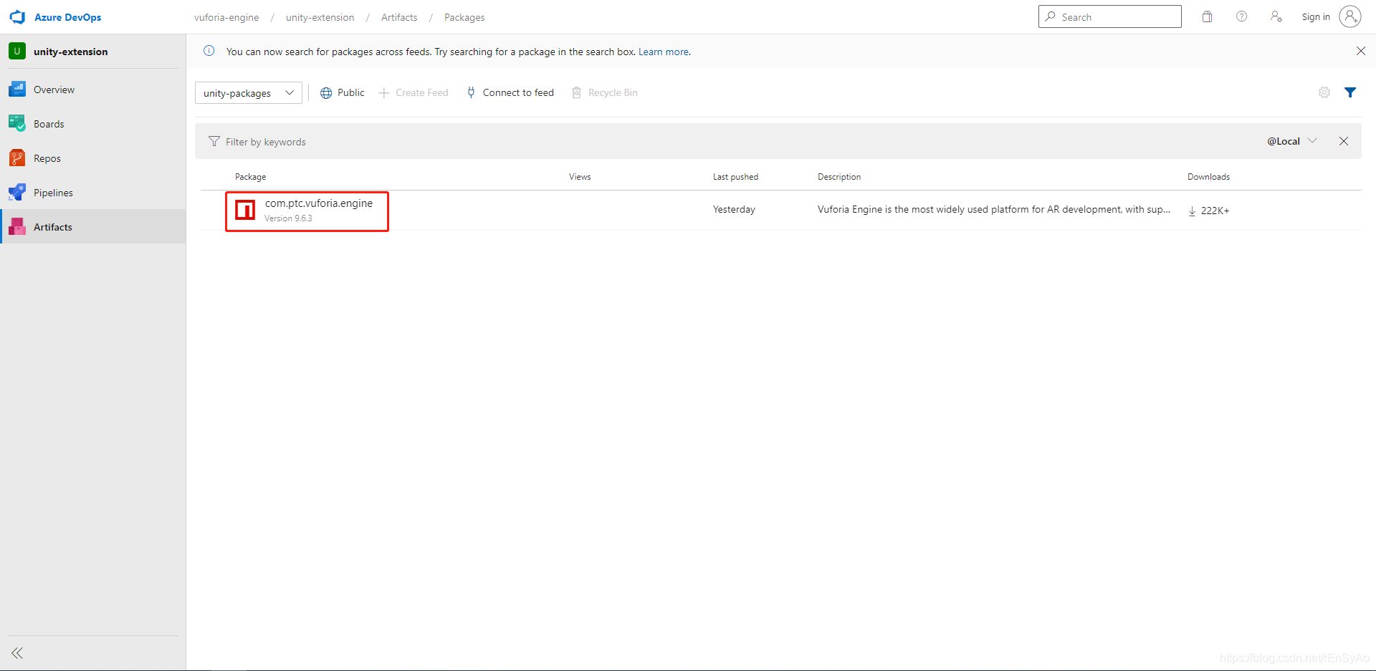Click the green U project avatar
This screenshot has width=1376, height=671.
17,51
